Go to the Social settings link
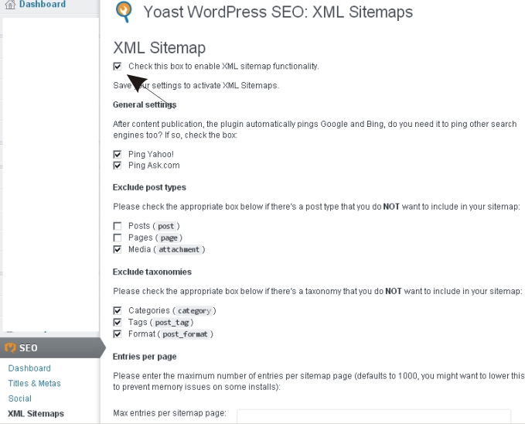 tap(20, 398)
